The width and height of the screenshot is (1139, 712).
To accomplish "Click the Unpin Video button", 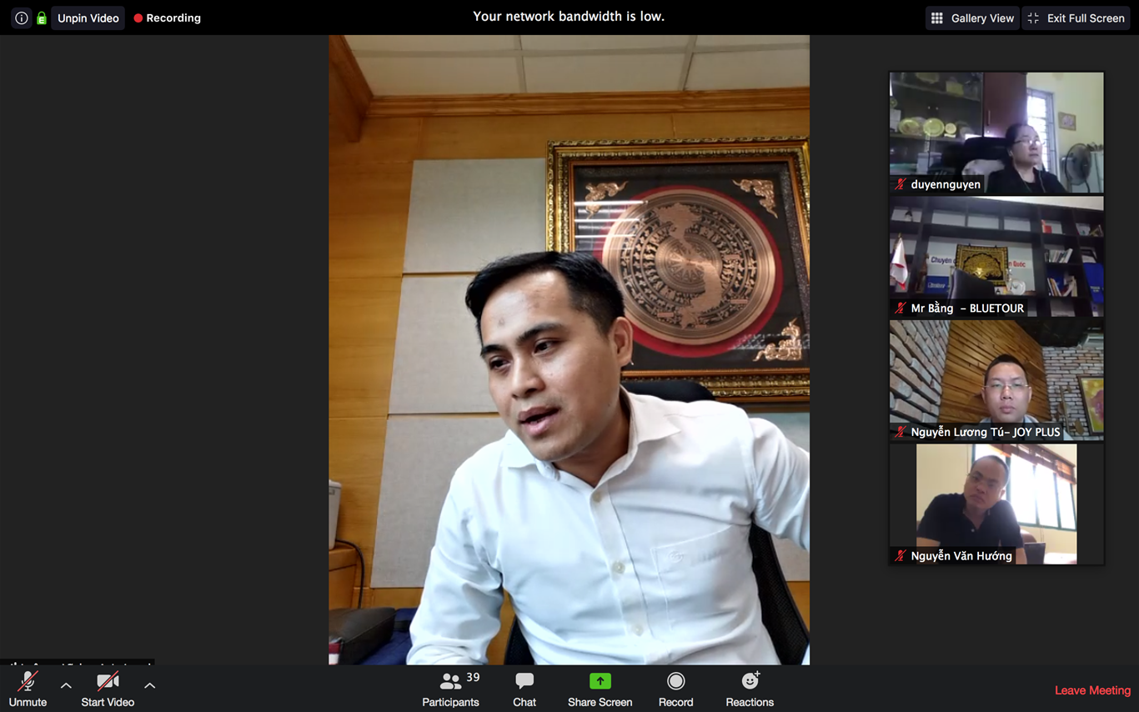I will 88,18.
